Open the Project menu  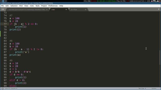(44, 6)
